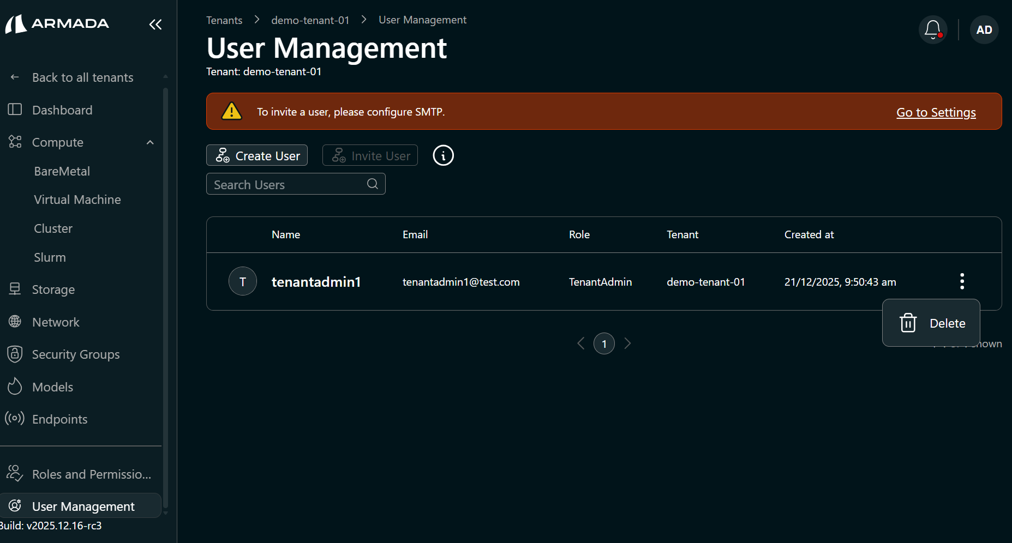The width and height of the screenshot is (1012, 543).
Task: Click the Create User button
Action: point(256,155)
